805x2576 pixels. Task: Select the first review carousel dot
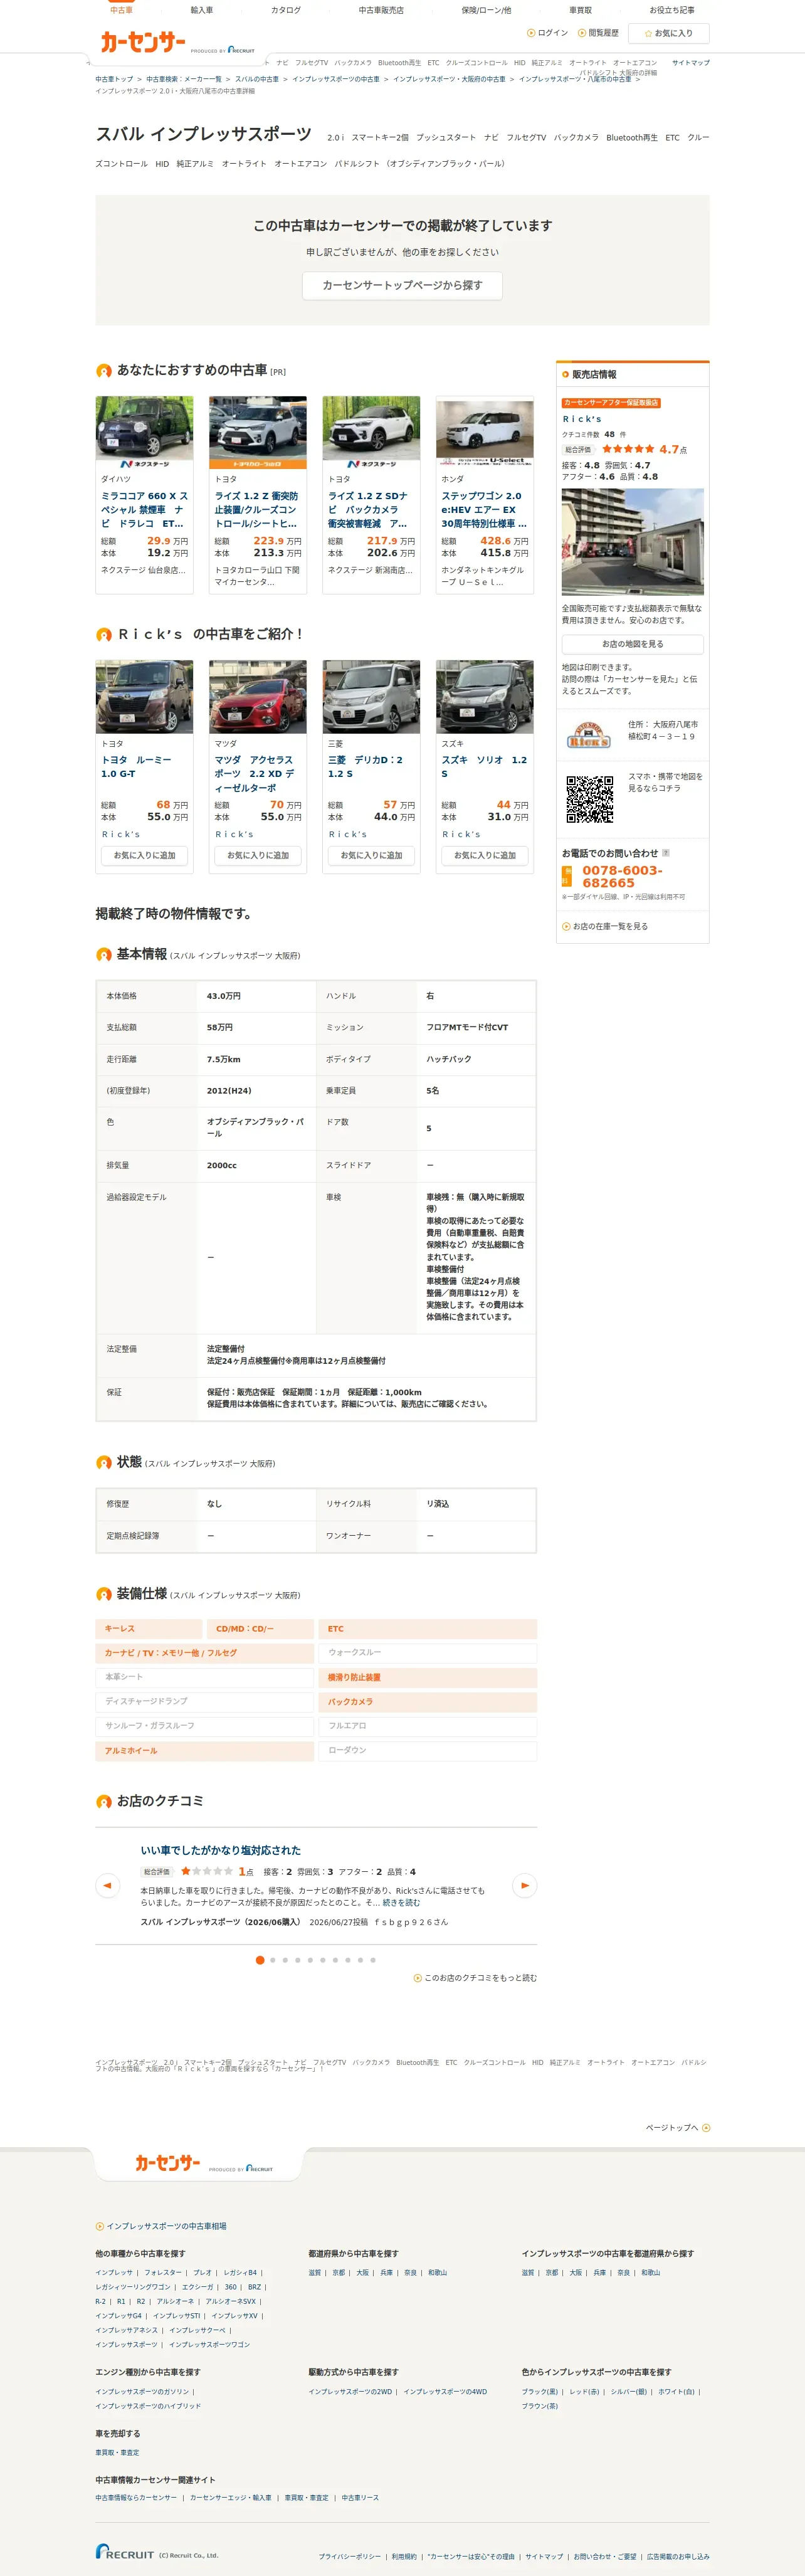260,1960
